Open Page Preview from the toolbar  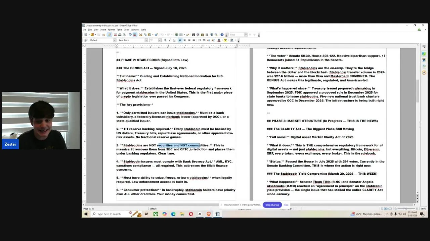pos(124,34)
